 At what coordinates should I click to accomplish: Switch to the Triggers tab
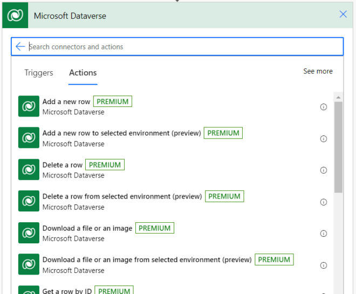39,73
